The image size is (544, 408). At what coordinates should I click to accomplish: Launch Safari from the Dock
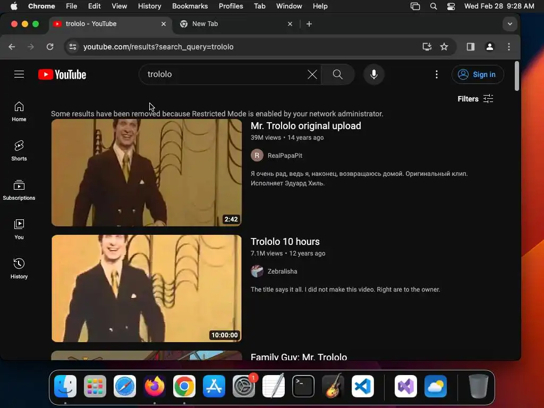(x=125, y=386)
